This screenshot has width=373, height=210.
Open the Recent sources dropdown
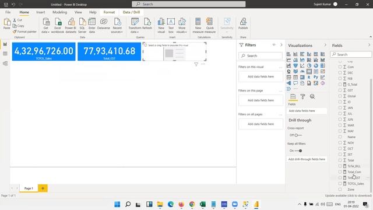click(x=117, y=26)
